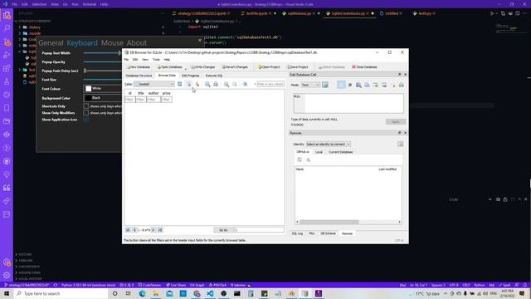Screen dimensions: 531x299
Task: Expand .vscode folder in explorer tree
Action: (35, 33)
